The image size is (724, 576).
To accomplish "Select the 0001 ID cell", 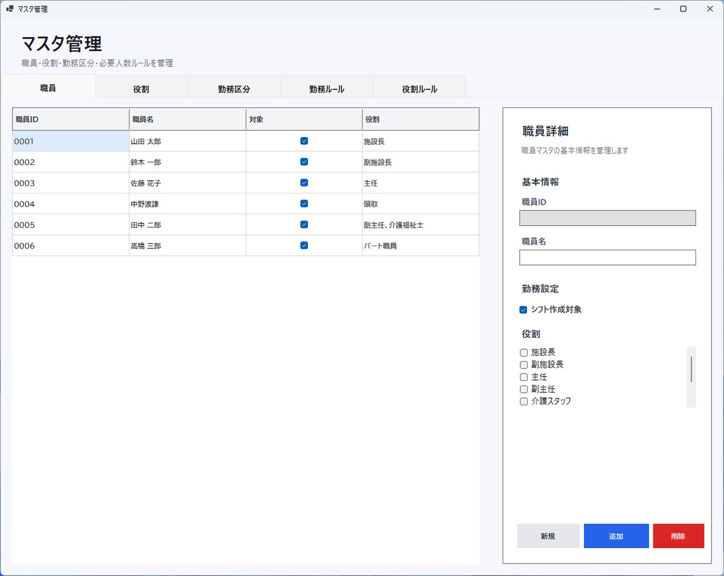I will (x=71, y=141).
